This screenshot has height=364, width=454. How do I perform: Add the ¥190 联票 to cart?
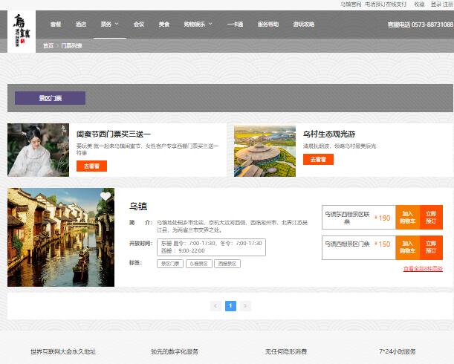pyautogui.click(x=408, y=218)
